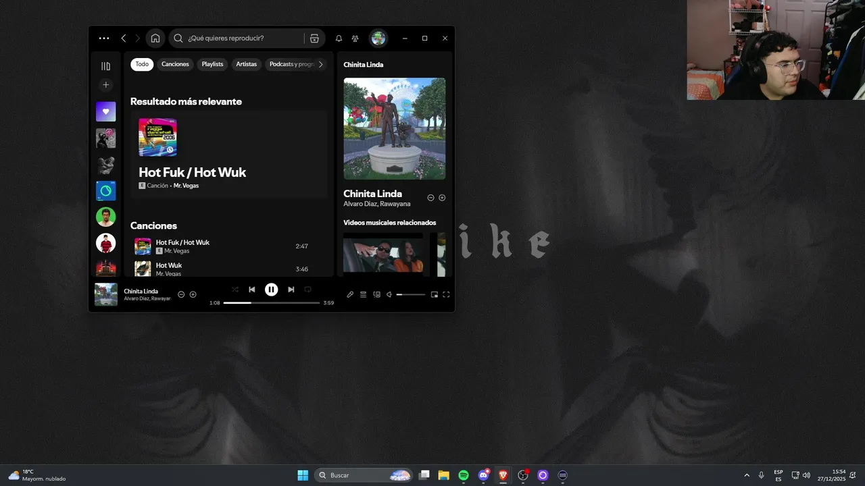Screen dimensions: 865x486
Task: Pause the current song
Action: tap(271, 290)
